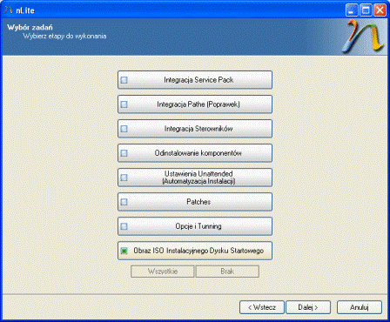The height and width of the screenshot is (322, 390).
Task: Select the Integracja Sterowników task
Action: [195, 129]
